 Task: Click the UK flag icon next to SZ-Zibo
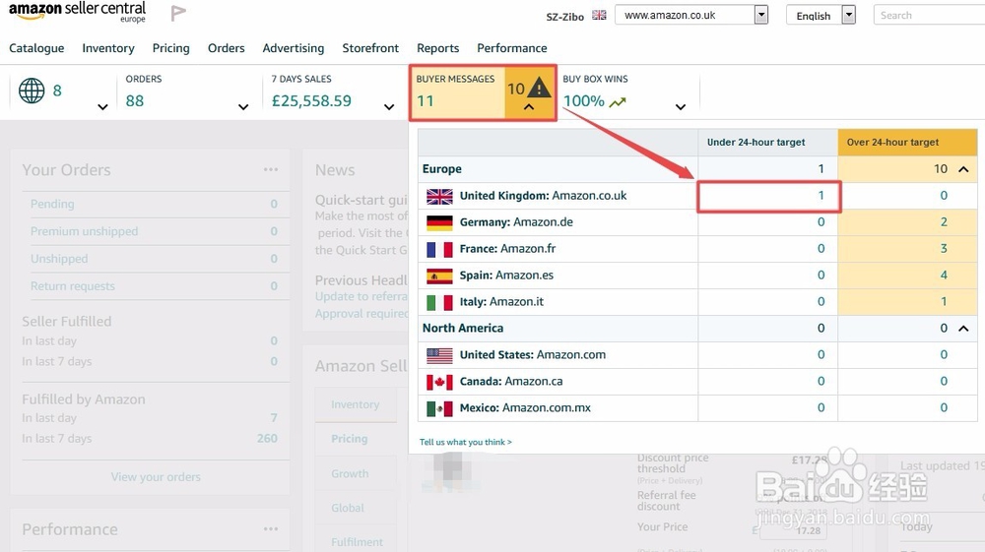click(x=599, y=15)
